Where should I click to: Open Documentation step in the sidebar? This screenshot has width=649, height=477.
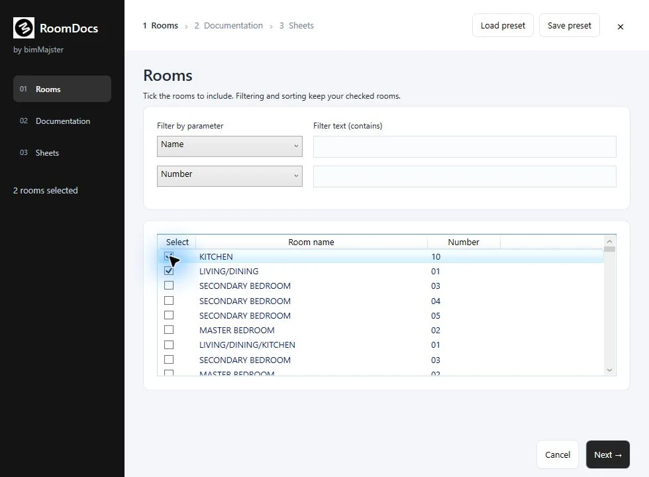[x=62, y=121]
